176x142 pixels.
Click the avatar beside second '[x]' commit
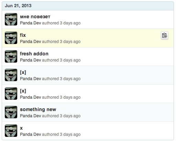coord(11,94)
